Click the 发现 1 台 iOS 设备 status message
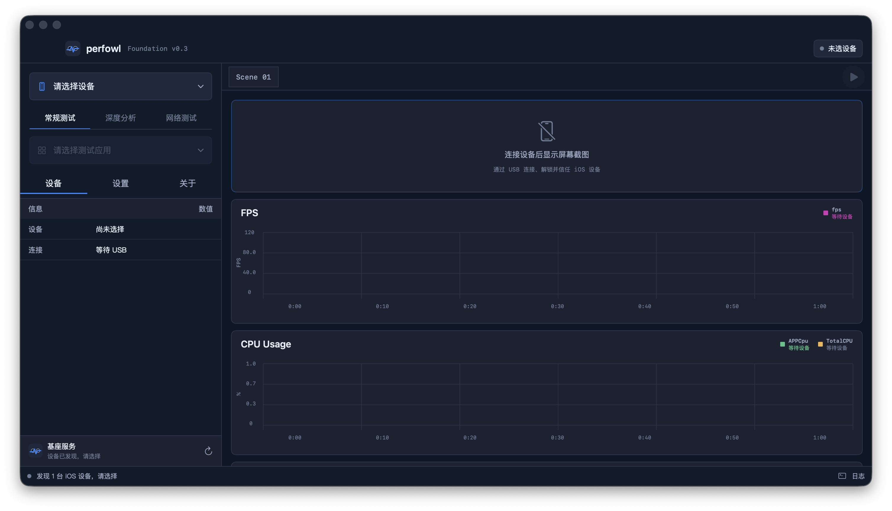Image resolution: width=892 pixels, height=511 pixels. (77, 476)
